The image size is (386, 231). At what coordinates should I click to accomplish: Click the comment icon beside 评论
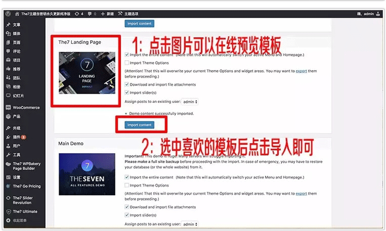[9, 51]
